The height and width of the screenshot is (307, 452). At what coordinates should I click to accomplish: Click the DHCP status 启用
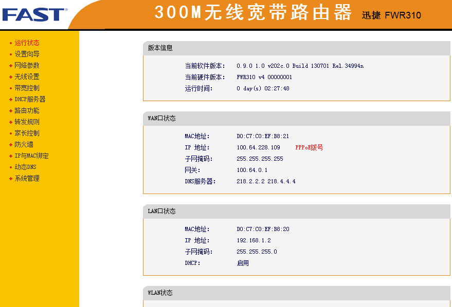point(243,263)
